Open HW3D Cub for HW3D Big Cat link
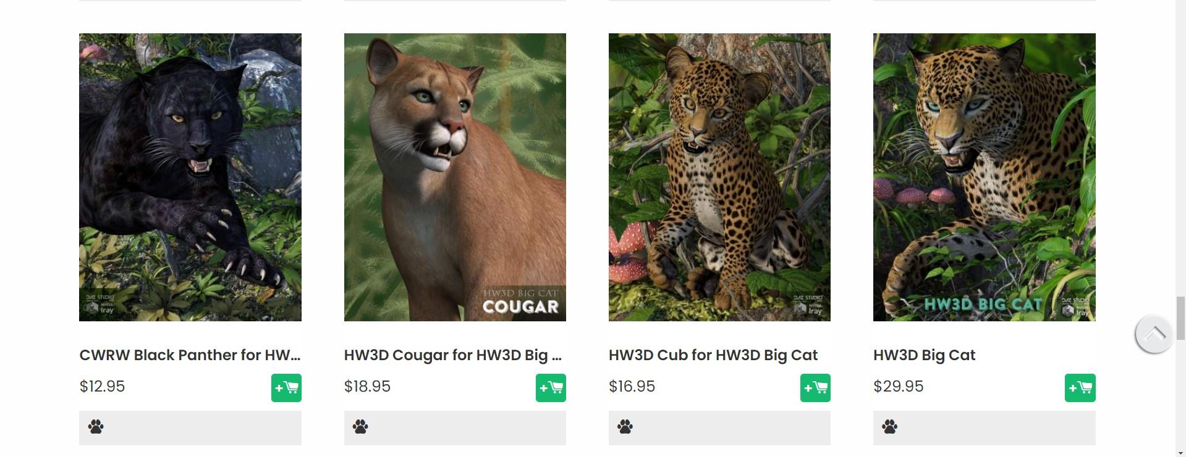 [713, 355]
